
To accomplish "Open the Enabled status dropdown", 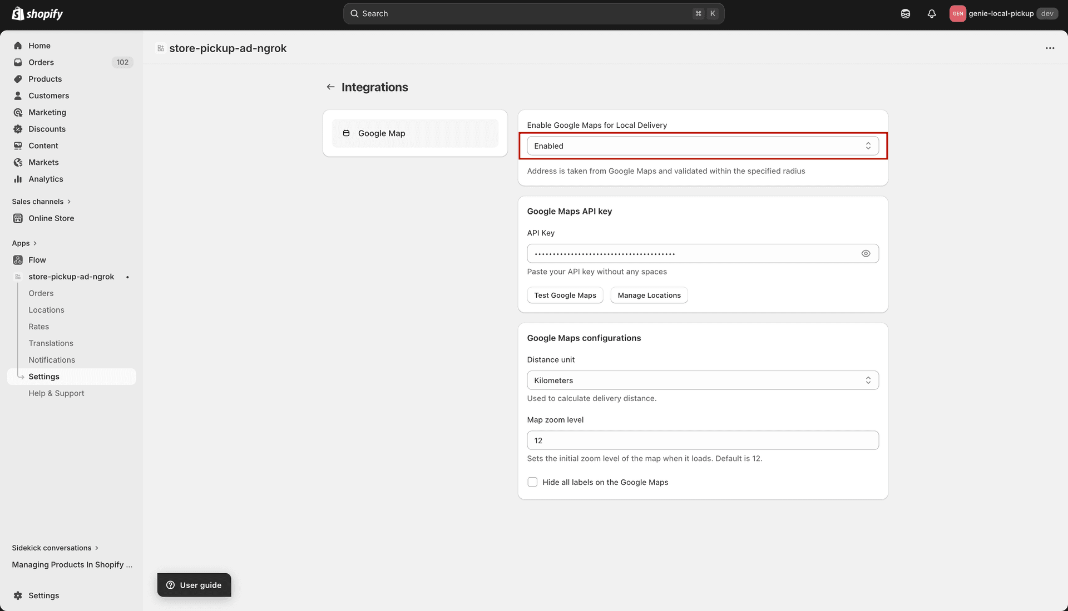I will point(702,146).
